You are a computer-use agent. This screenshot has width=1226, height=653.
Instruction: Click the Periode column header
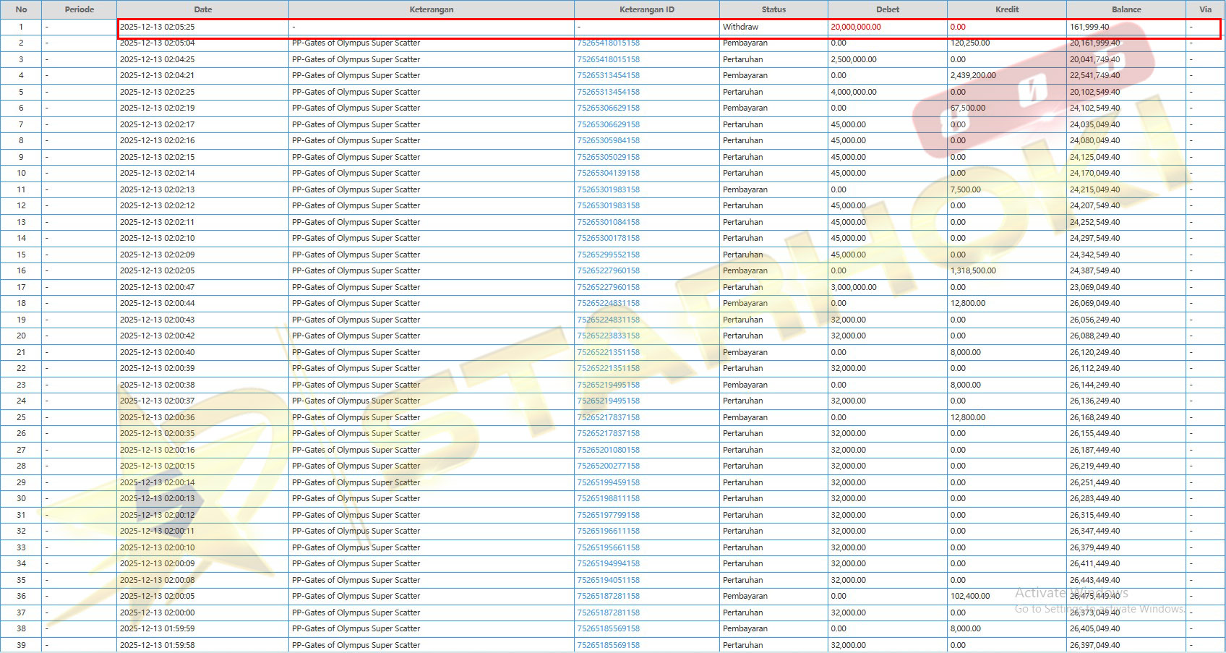pyautogui.click(x=79, y=9)
